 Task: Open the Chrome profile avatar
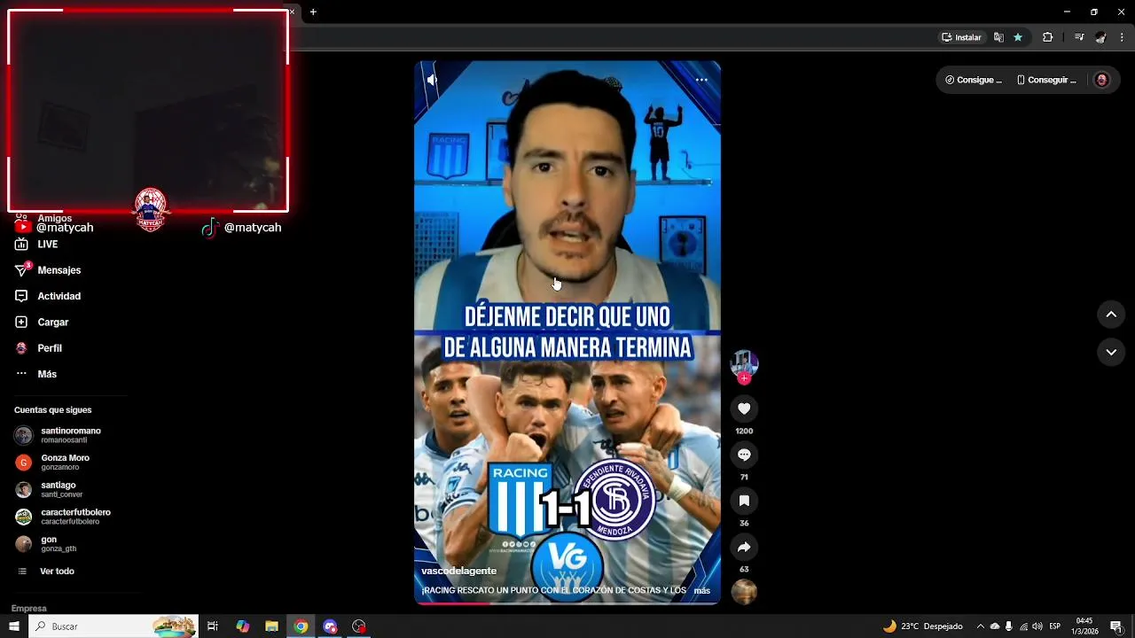point(1100,37)
